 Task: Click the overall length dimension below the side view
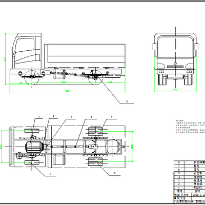click(x=68, y=91)
